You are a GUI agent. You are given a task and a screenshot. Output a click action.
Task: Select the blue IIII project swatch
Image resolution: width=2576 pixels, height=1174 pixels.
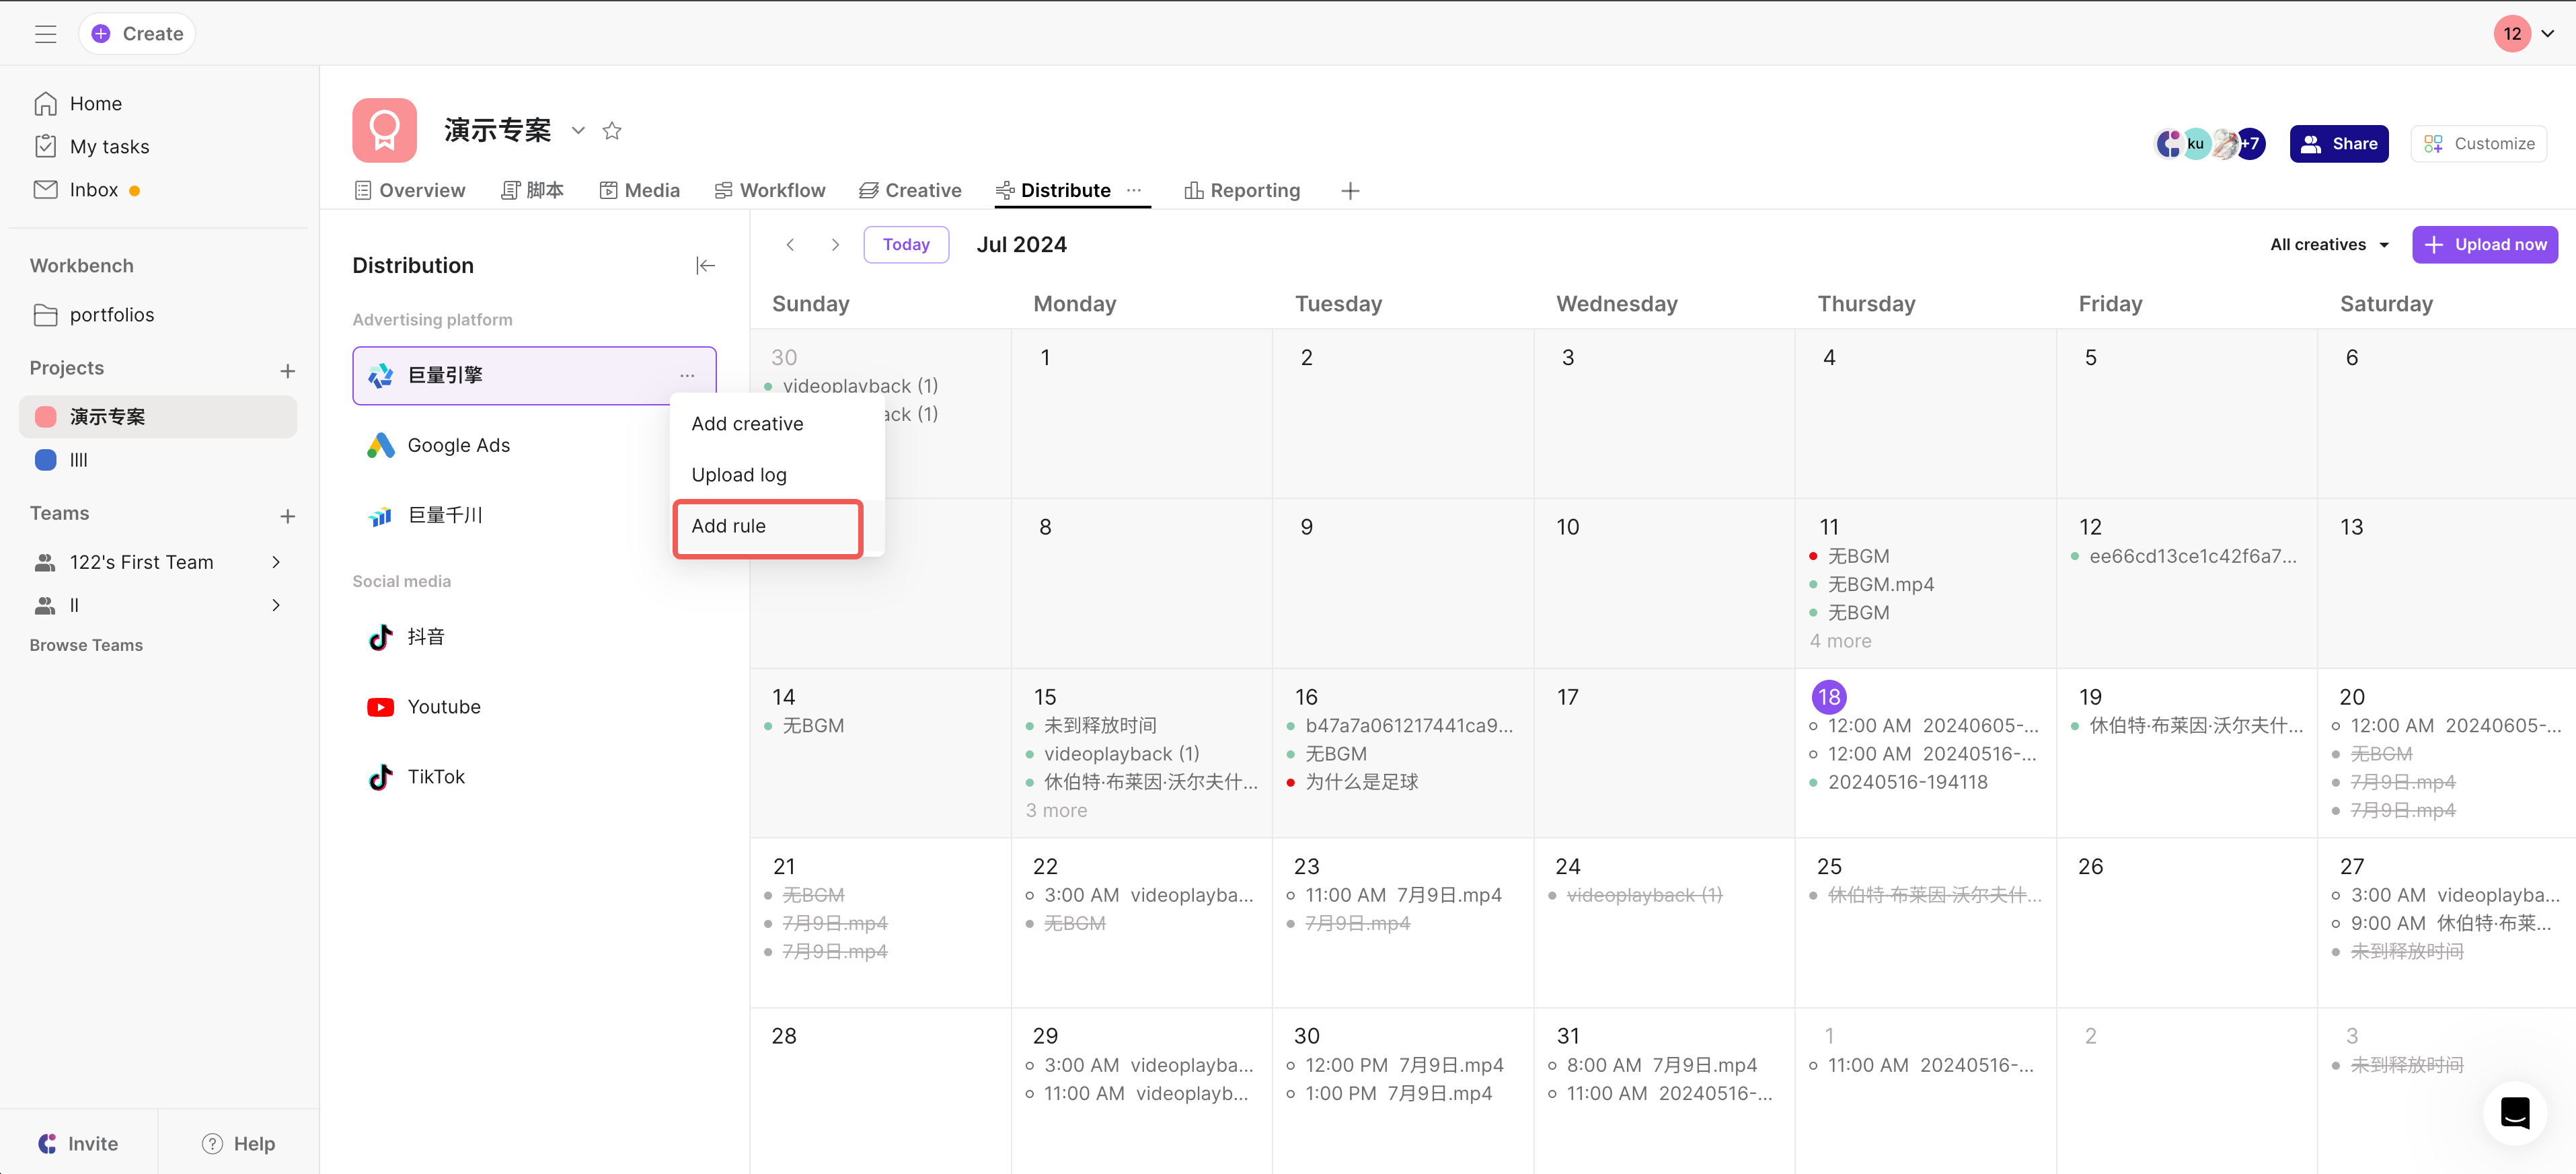(46, 460)
